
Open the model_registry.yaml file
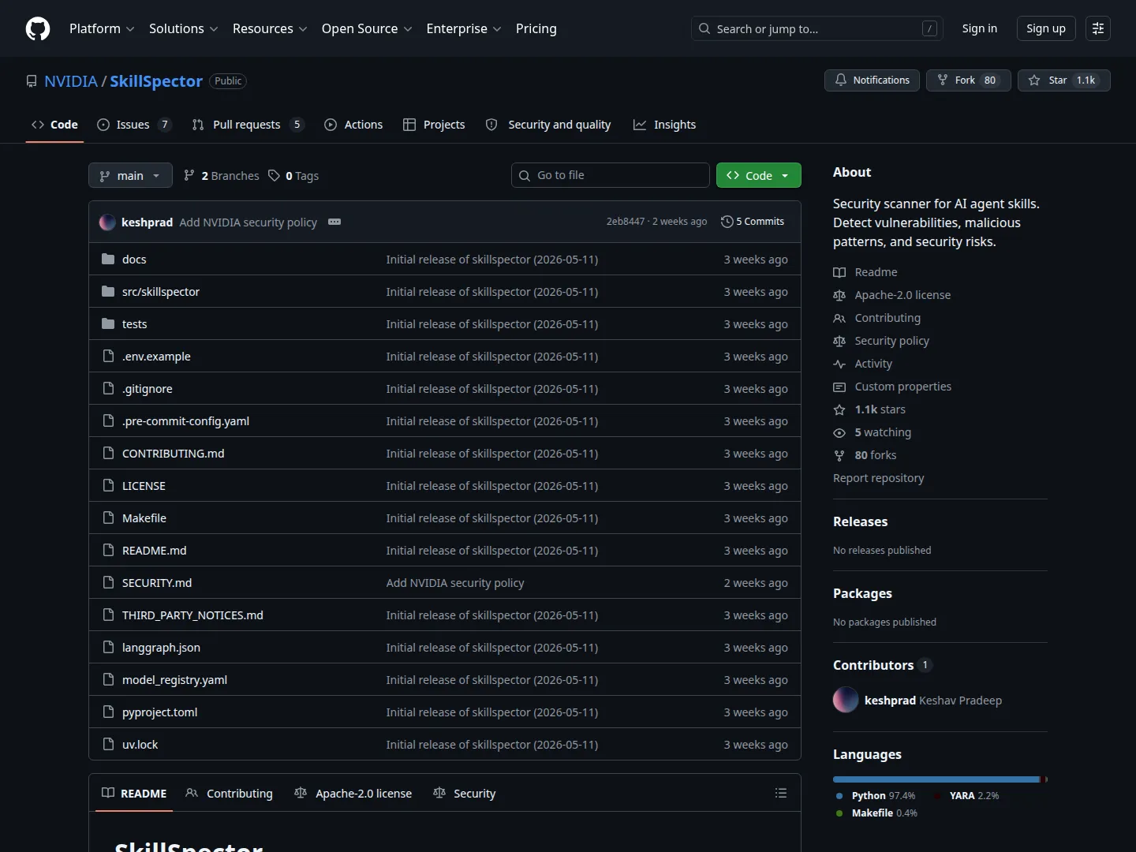(x=174, y=679)
